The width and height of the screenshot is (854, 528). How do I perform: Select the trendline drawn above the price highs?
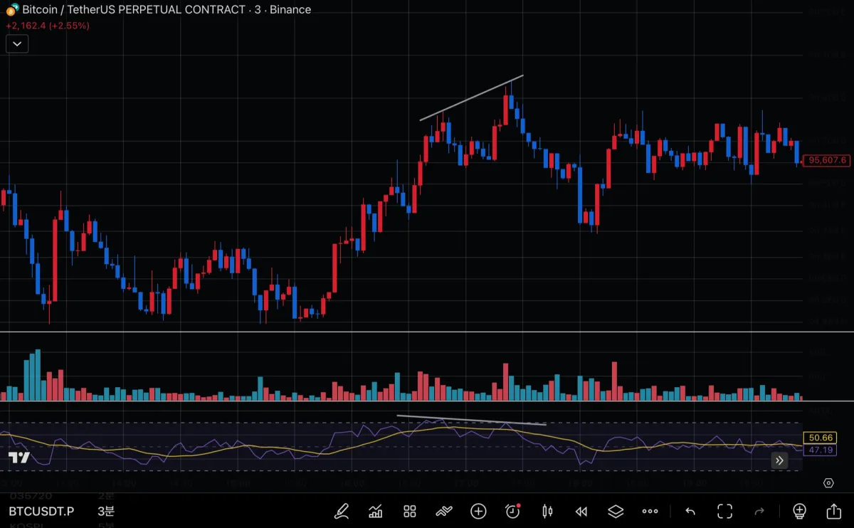[471, 97]
